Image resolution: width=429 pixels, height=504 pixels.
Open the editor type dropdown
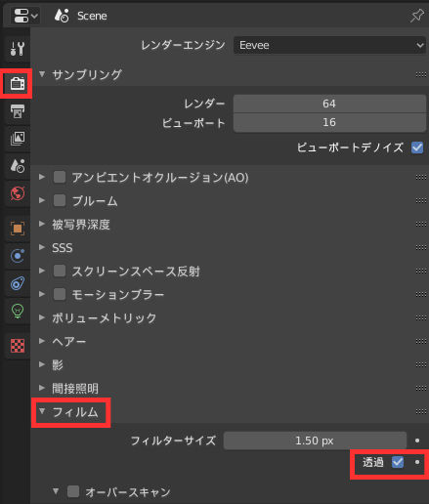(25, 16)
